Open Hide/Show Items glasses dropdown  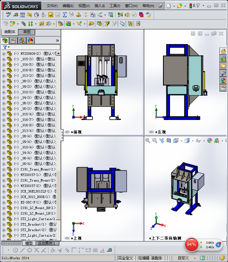[204, 141]
